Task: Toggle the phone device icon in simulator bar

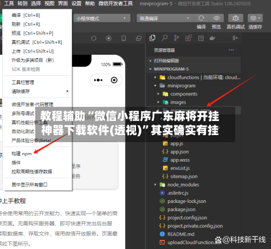Action: click(124, 39)
